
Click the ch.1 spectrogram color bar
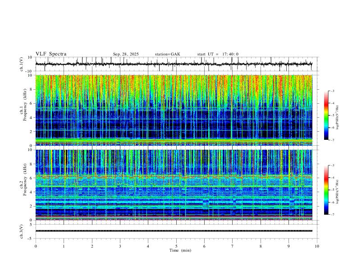326,115
